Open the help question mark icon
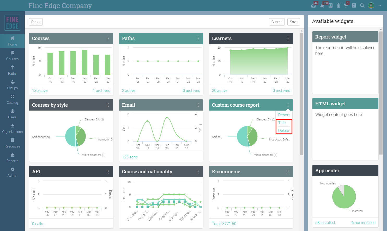The width and height of the screenshot is (387, 231). coord(354,5)
